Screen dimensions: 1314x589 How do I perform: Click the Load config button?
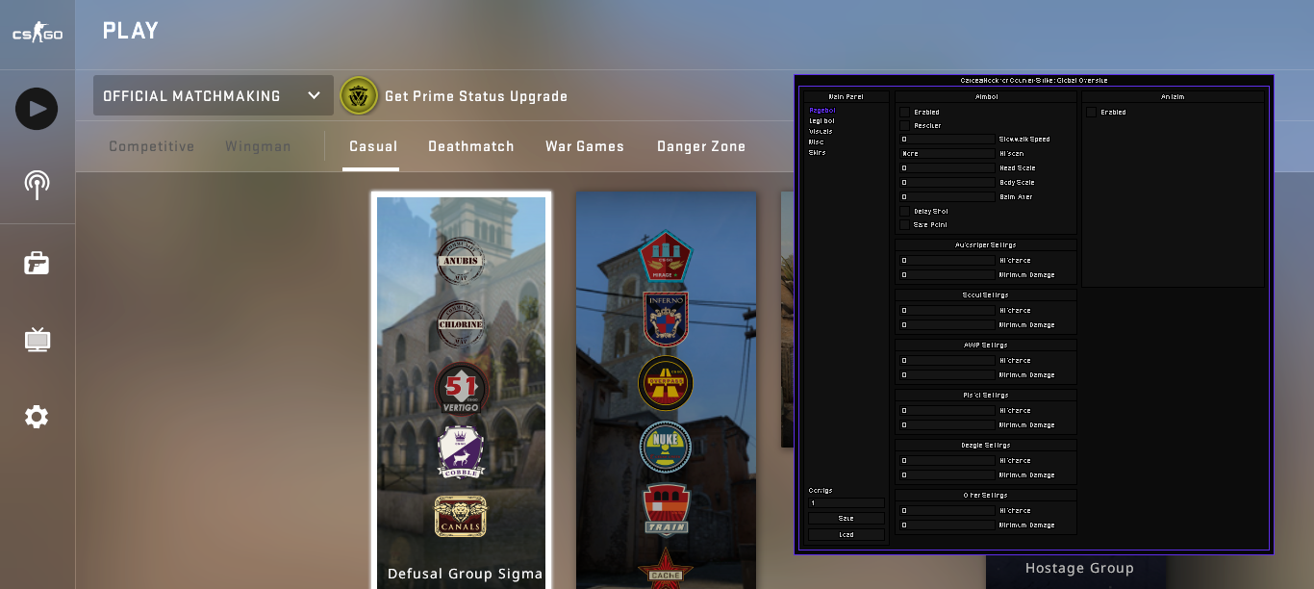[x=847, y=535]
